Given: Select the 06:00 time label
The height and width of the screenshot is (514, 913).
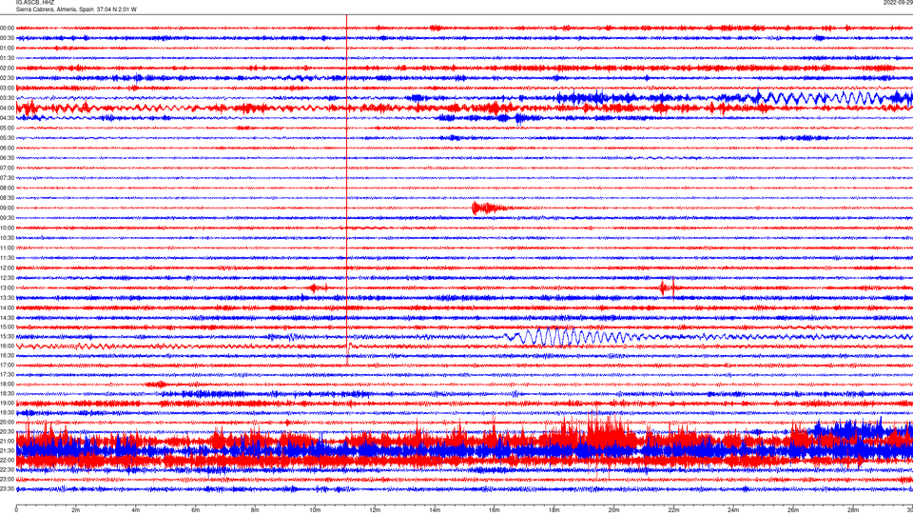Looking at the screenshot, I should coord(7,148).
